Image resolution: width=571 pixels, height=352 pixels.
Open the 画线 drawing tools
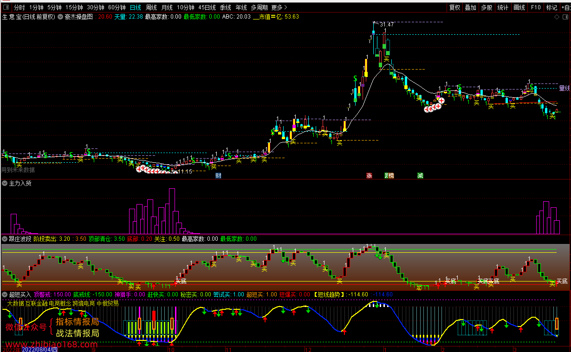519,7
